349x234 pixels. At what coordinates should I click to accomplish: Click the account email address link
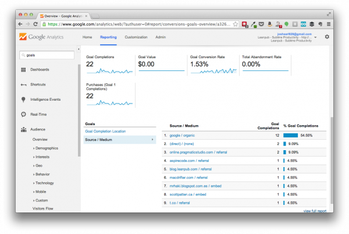click(294, 34)
